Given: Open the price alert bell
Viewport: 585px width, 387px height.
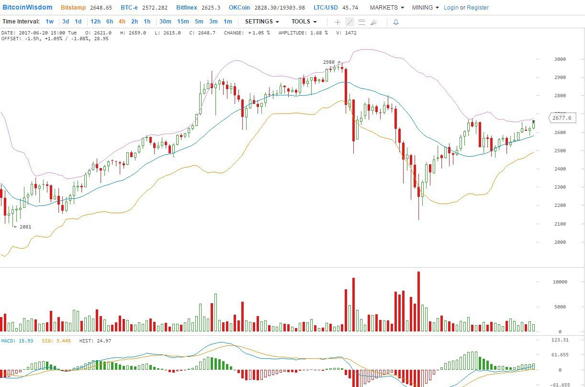Looking at the screenshot, I should click(396, 22).
